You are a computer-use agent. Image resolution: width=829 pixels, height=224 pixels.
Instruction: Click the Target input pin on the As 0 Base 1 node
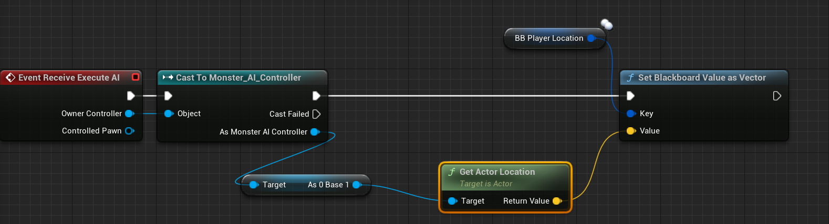tap(254, 185)
